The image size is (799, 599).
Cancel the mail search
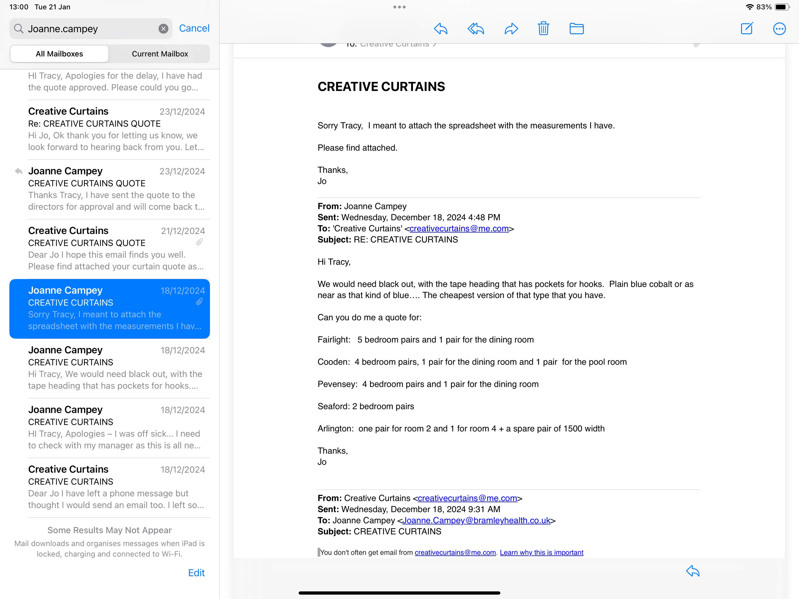point(194,28)
